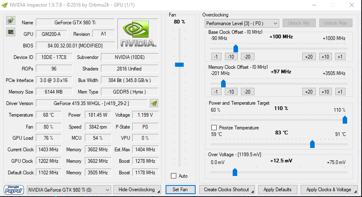This screenshot has width=362, height=197.
Task: Expand the NVIDIA GeForce GTX 980 Ti selector
Action: coord(68,190)
